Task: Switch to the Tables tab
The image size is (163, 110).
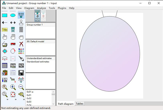Action: [80, 104]
